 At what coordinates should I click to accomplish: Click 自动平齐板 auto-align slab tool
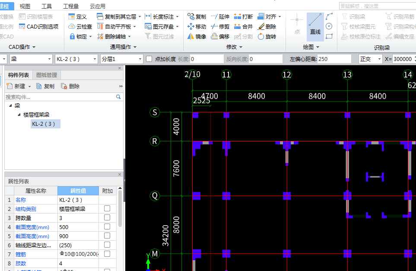point(117,26)
